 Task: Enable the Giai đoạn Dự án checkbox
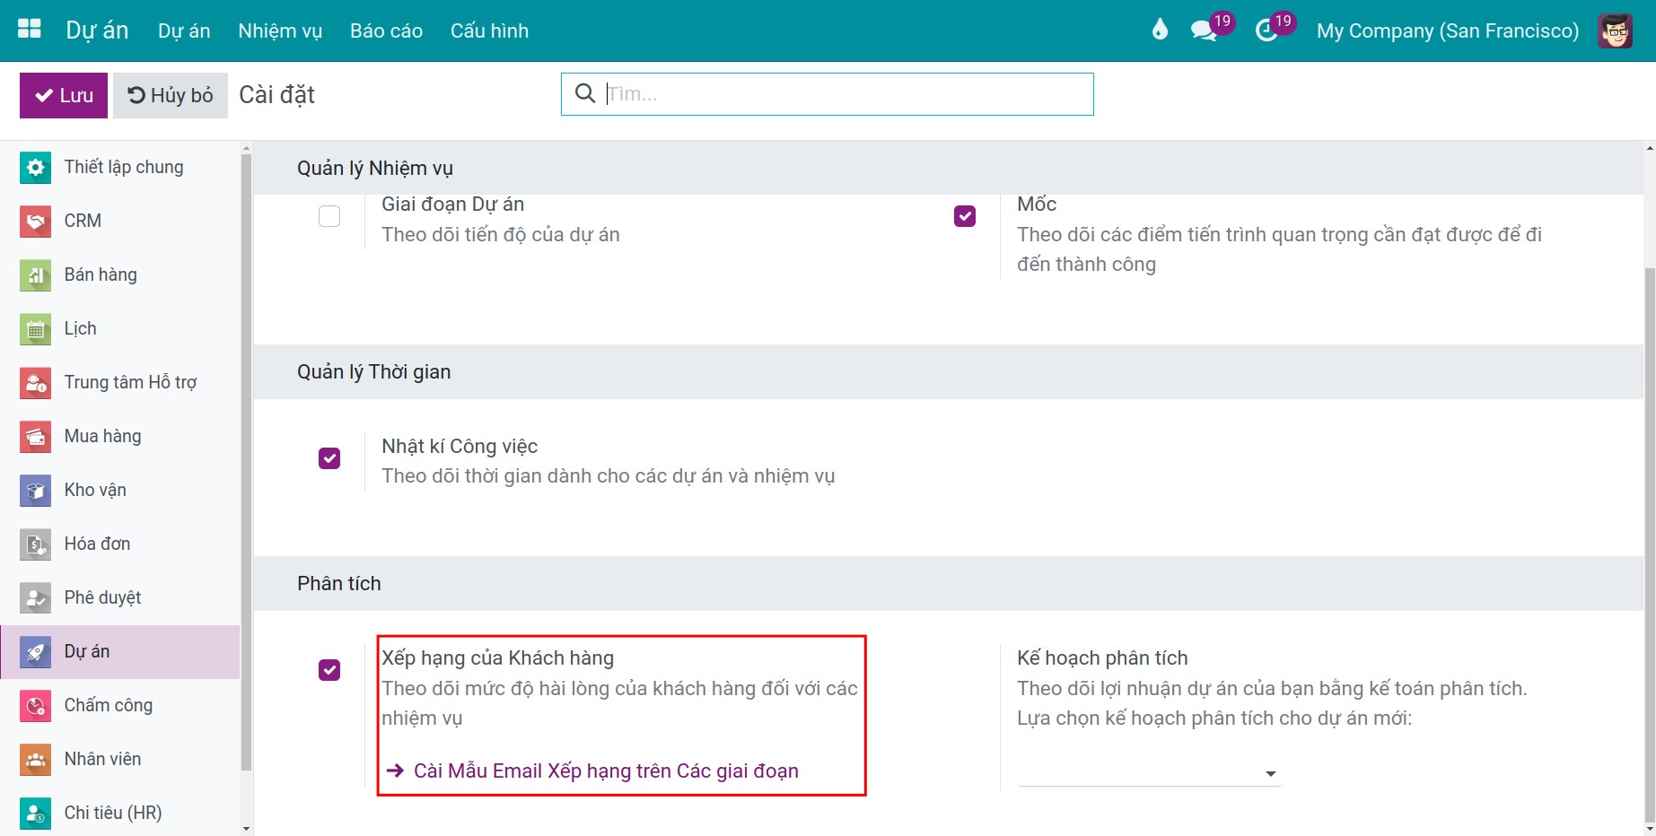coord(329,216)
